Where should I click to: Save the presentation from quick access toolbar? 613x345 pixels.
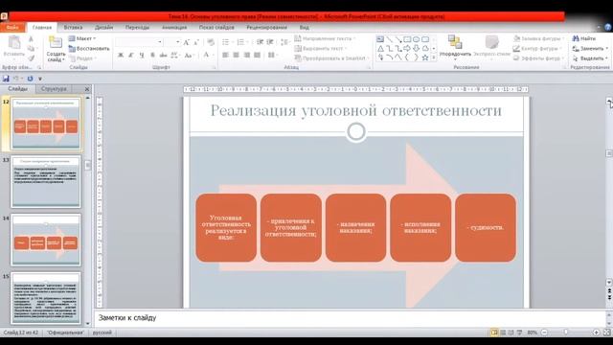click(x=6, y=79)
